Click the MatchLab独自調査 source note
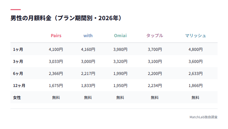228x129 pixels. point(204,117)
